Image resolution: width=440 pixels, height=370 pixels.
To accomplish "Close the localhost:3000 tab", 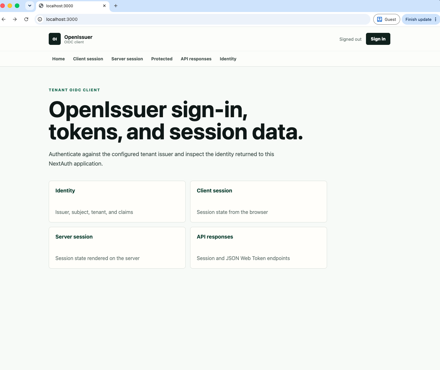I will coord(104,6).
